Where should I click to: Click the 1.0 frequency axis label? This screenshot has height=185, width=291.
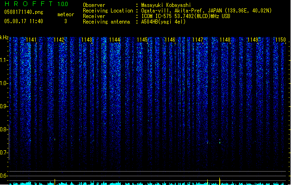click(x=4, y=83)
